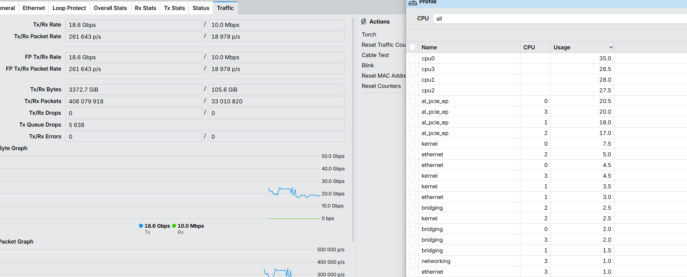Screen dimensions: 687x277
Task: Click the Blink action
Action: [x=368, y=65]
